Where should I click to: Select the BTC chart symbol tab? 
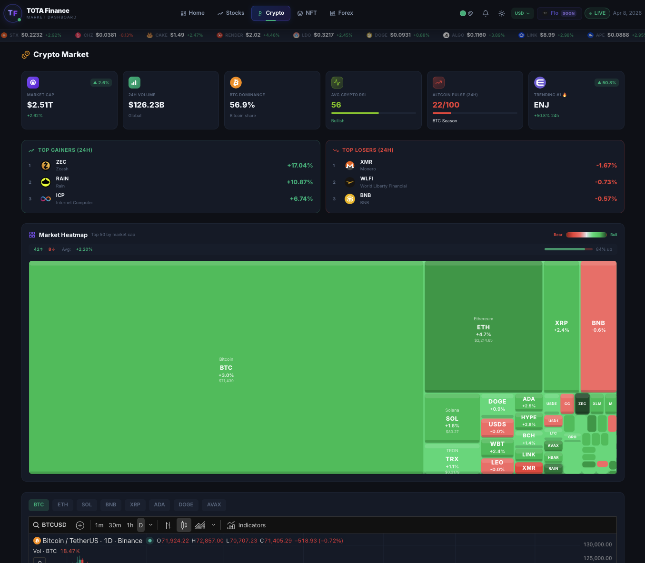(x=39, y=504)
